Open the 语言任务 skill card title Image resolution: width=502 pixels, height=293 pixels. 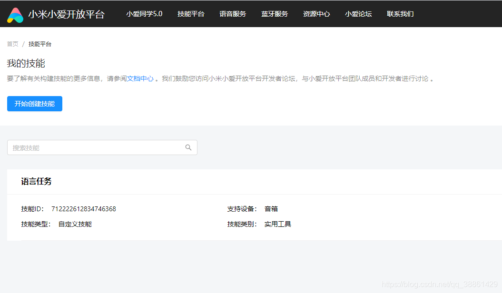(x=36, y=181)
